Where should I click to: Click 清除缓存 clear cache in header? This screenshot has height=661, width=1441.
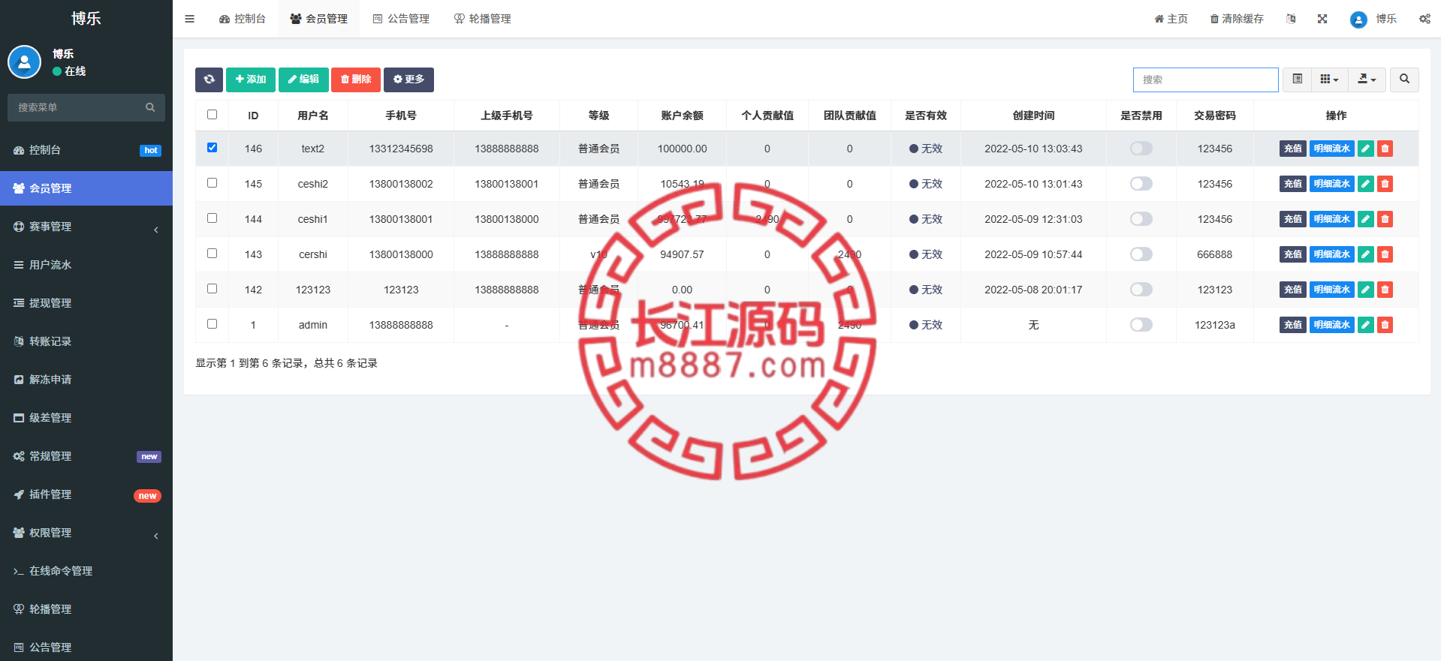pos(1237,19)
